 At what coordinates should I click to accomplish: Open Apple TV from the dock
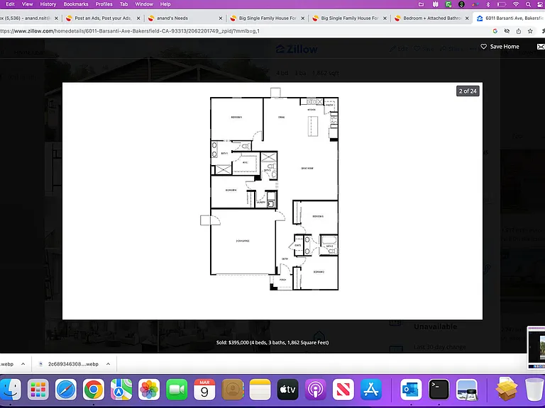(x=288, y=390)
